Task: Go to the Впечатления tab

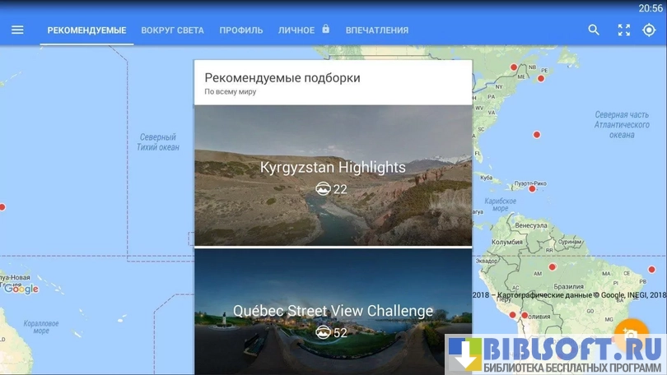Action: (x=377, y=30)
